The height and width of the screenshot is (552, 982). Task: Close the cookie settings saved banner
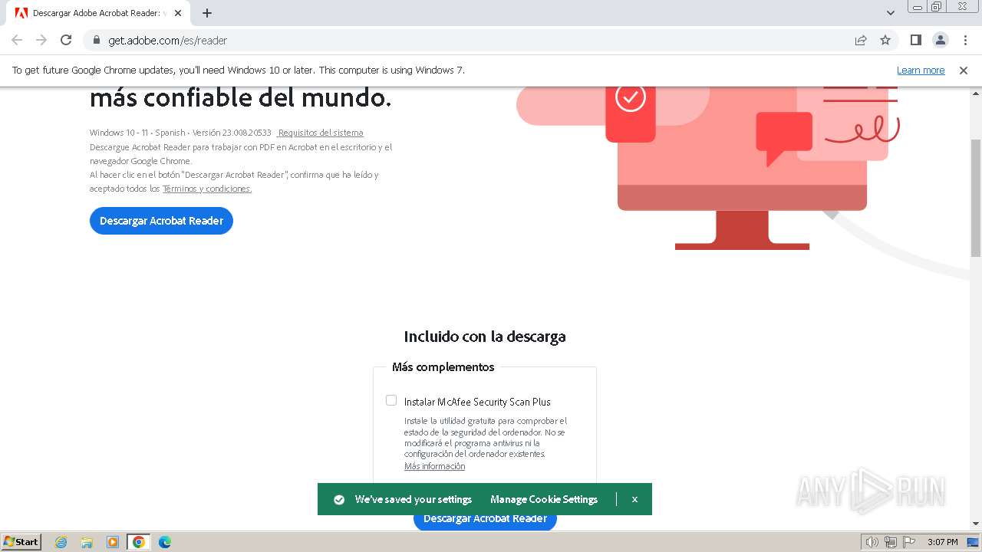(634, 499)
